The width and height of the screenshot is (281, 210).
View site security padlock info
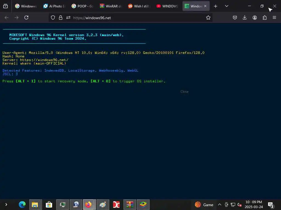(x=61, y=17)
